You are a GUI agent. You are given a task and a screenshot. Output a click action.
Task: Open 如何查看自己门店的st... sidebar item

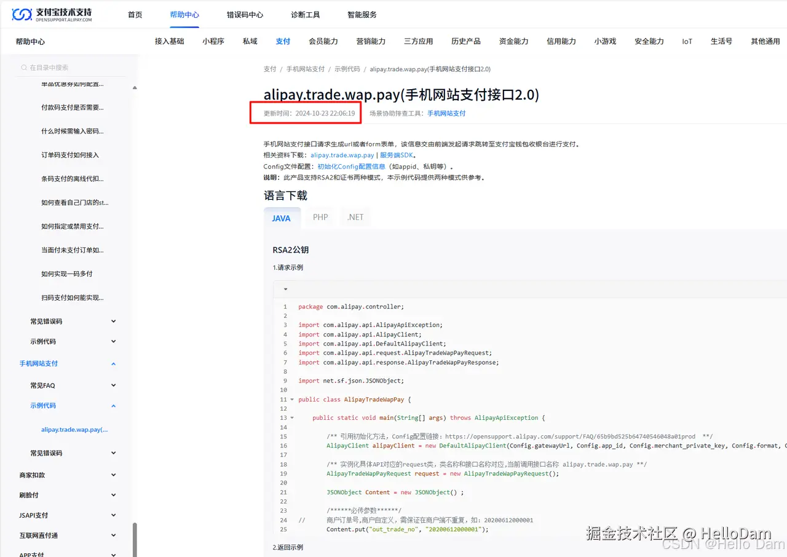point(75,202)
